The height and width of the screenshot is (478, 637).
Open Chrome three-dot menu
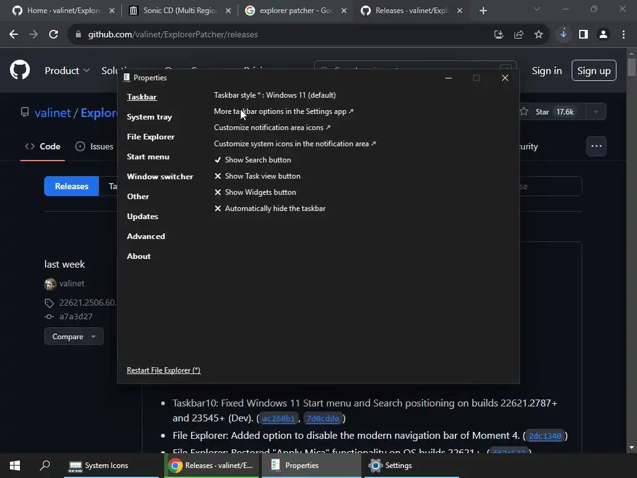tap(623, 35)
